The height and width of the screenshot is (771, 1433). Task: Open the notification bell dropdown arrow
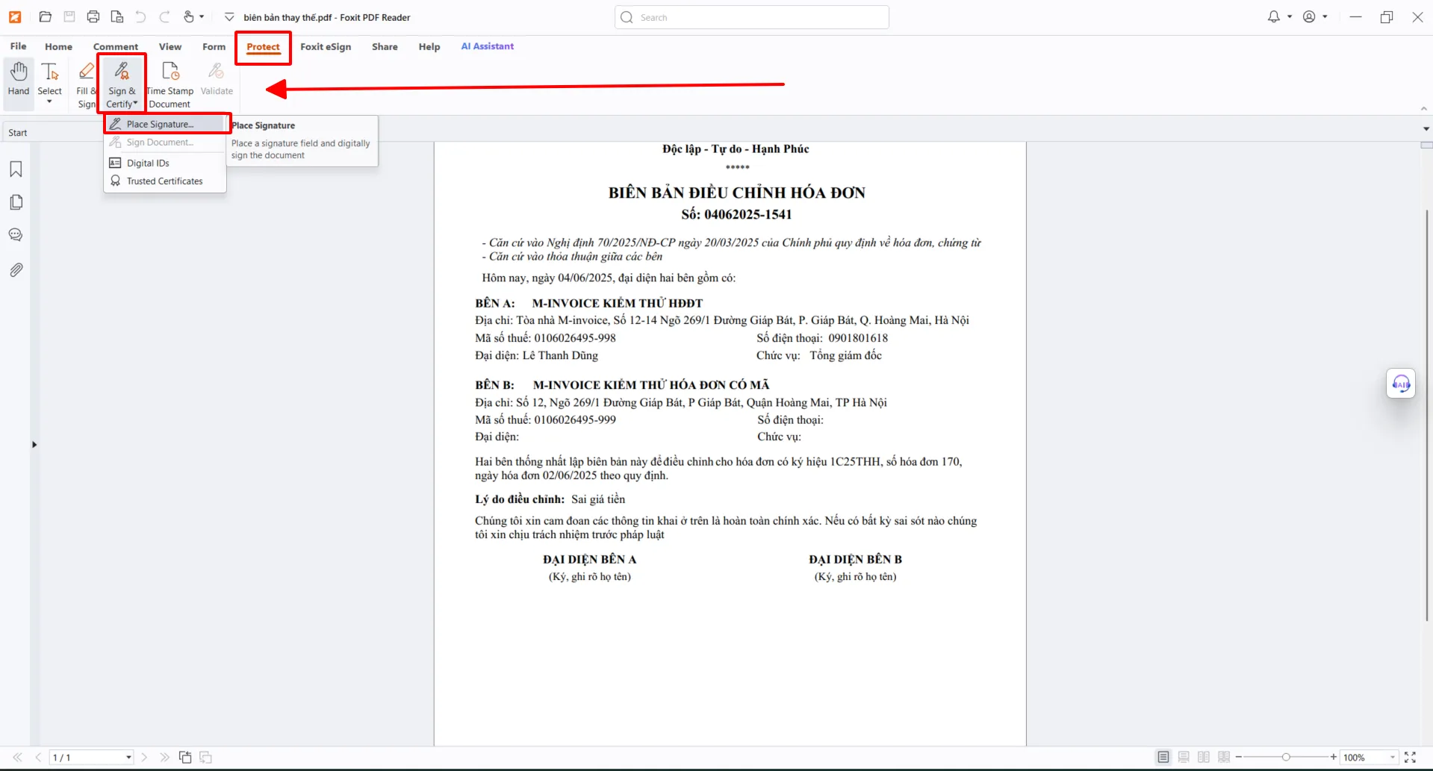pos(1290,16)
